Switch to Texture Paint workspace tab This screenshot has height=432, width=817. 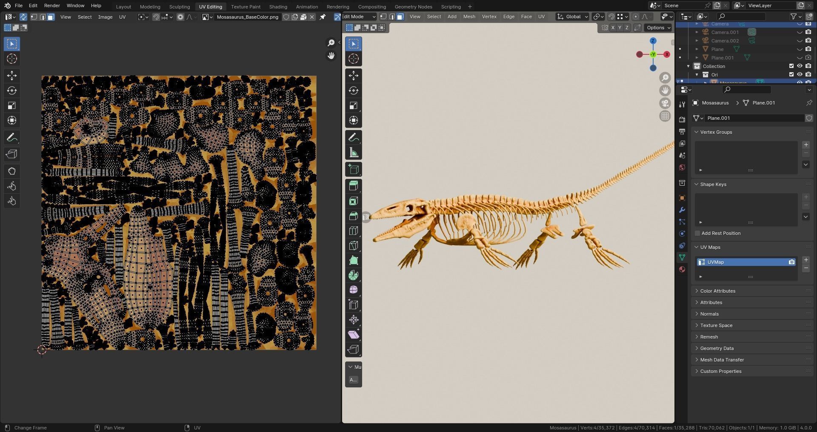pyautogui.click(x=246, y=7)
